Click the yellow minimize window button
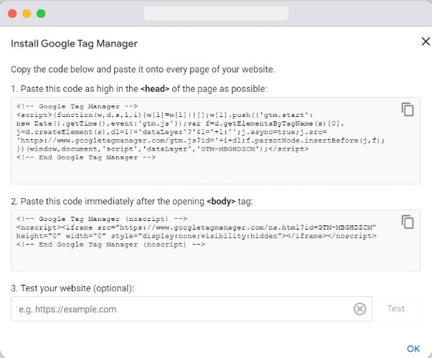Screen dimensions: 432x358 click(x=27, y=14)
